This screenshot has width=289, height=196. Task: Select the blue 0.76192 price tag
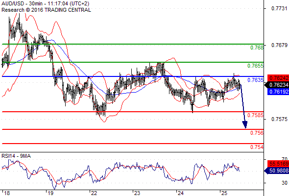[x=278, y=92]
